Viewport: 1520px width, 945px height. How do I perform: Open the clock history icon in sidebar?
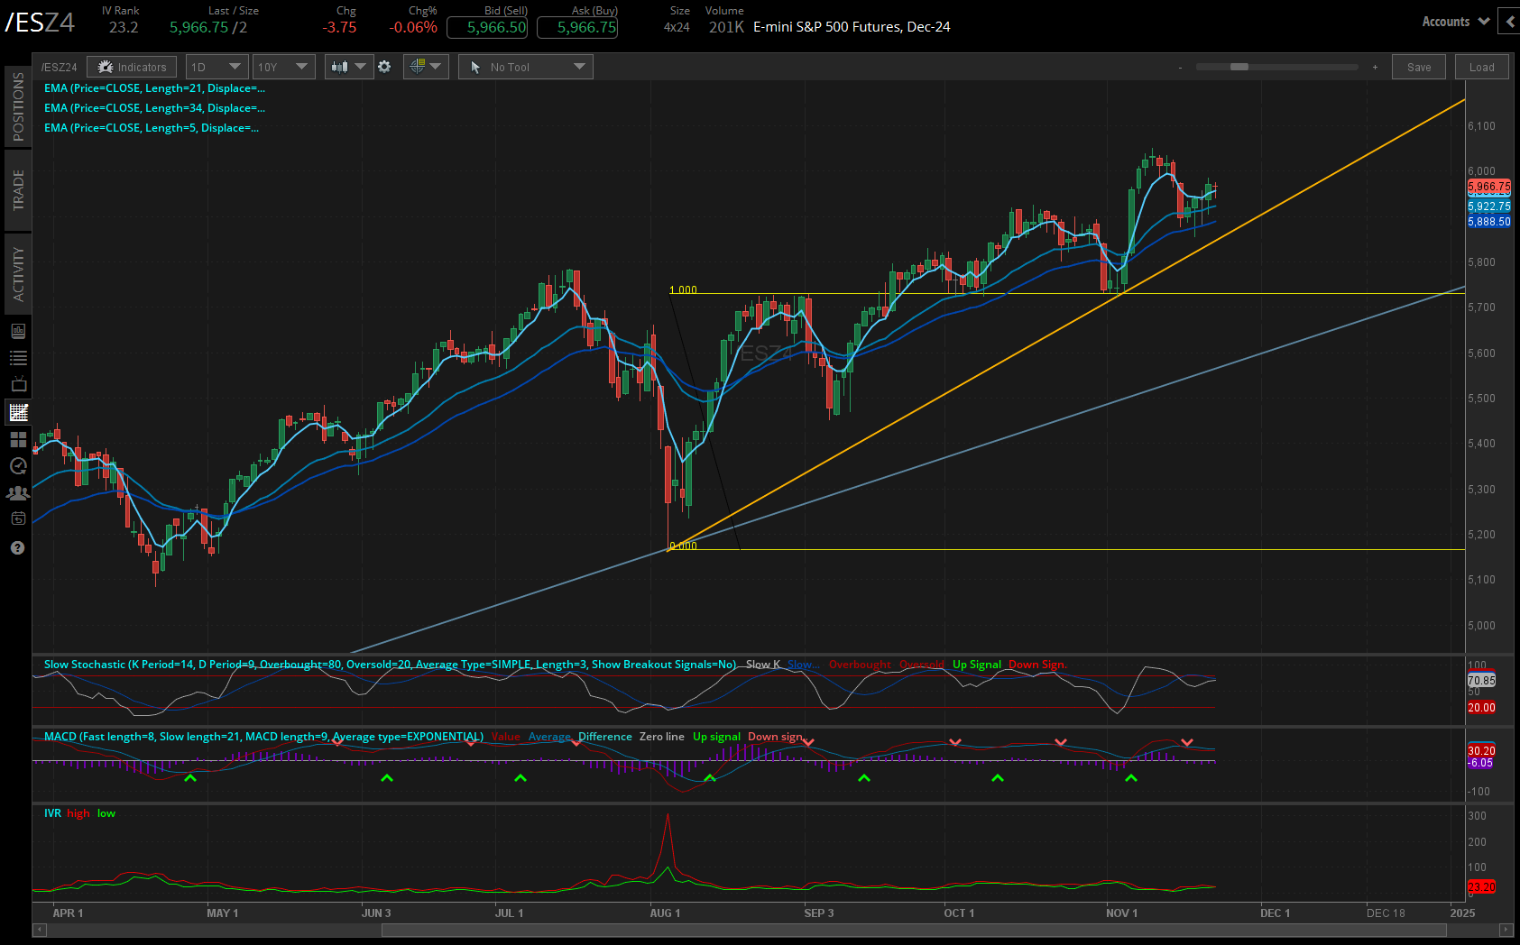coord(18,466)
